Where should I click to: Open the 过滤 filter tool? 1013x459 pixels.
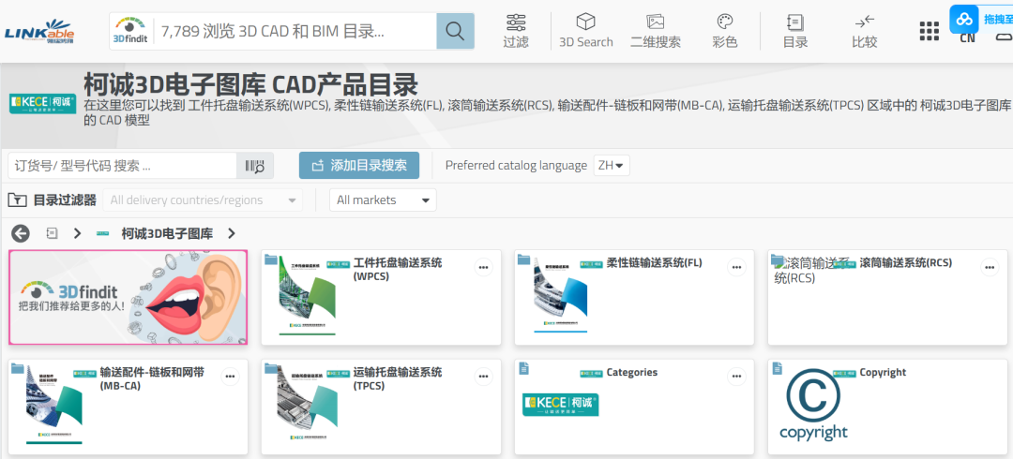515,31
